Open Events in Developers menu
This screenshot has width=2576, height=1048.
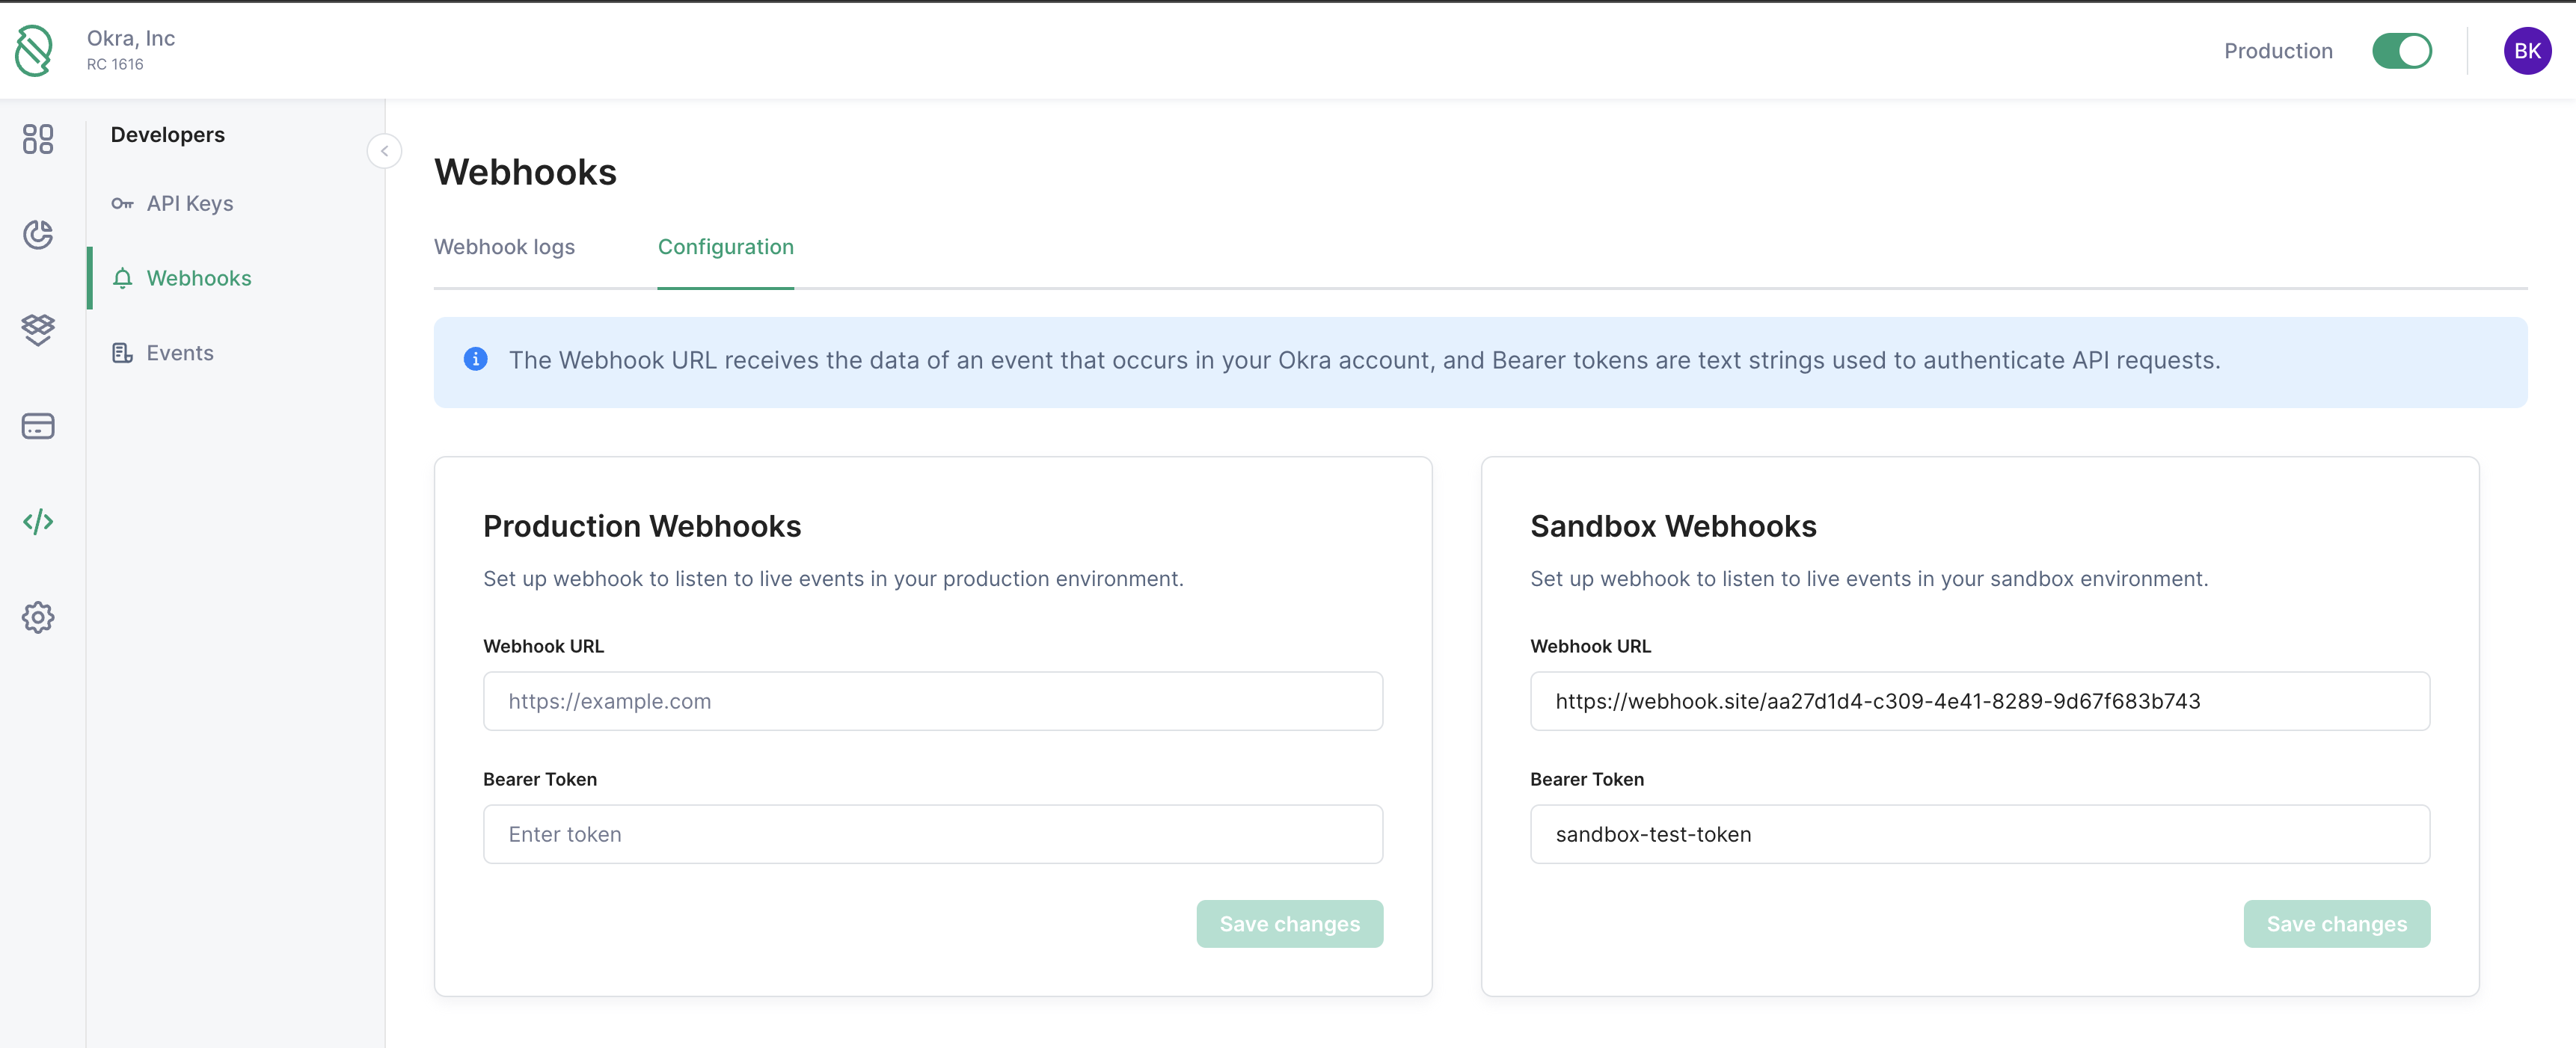(179, 353)
